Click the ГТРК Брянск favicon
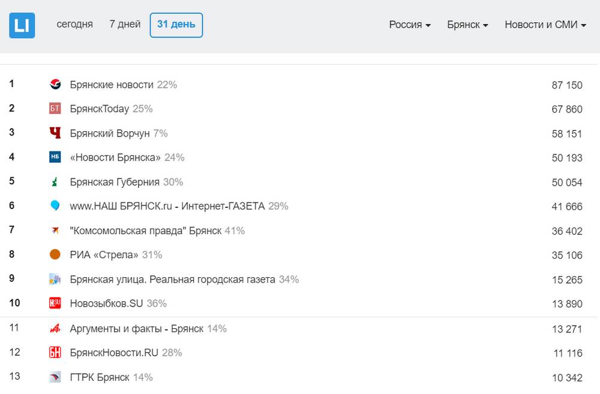 click(55, 377)
